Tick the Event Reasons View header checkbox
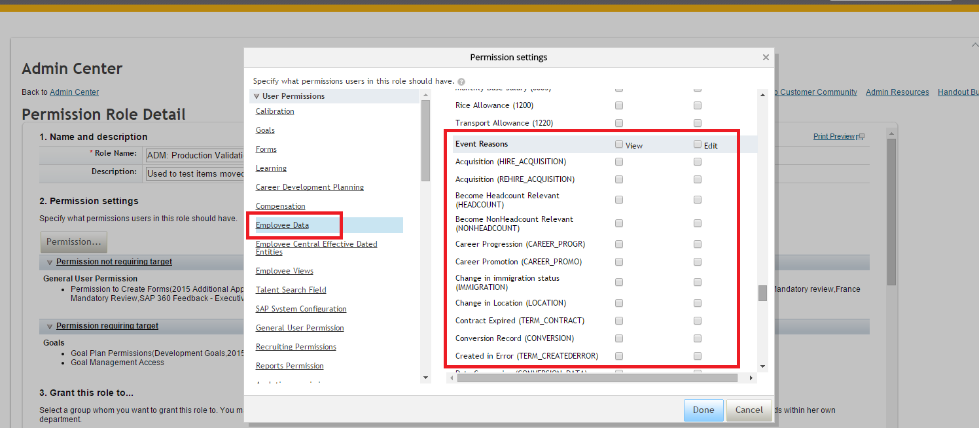This screenshot has height=428, width=979. point(619,145)
